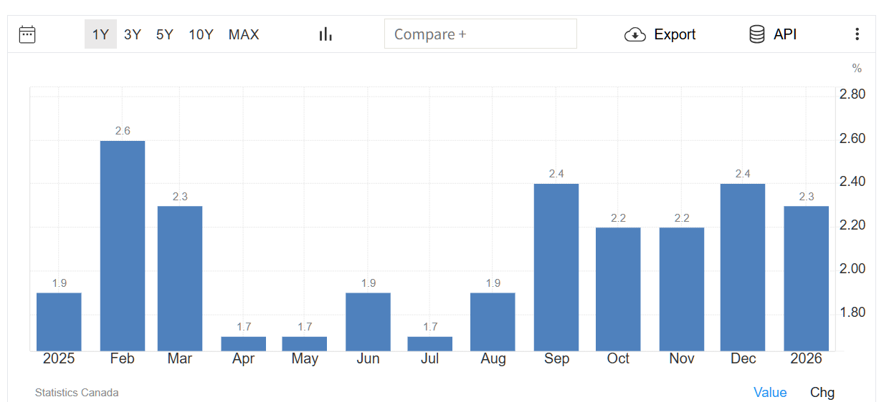884x402 pixels.
Task: Click the Sep 2.4 bar
Action: (x=556, y=267)
